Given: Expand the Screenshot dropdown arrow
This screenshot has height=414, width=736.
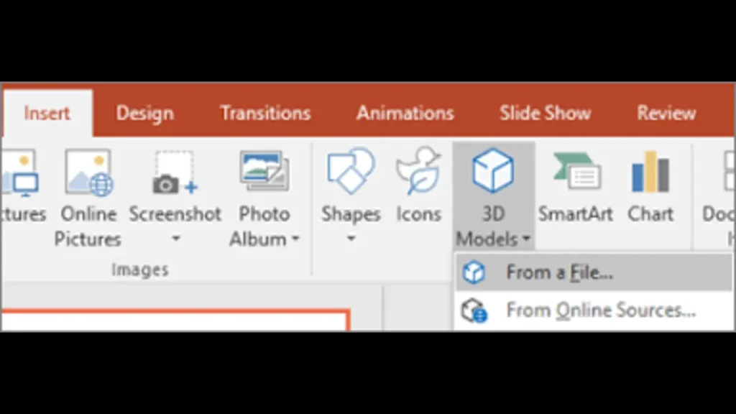Looking at the screenshot, I should (x=175, y=239).
